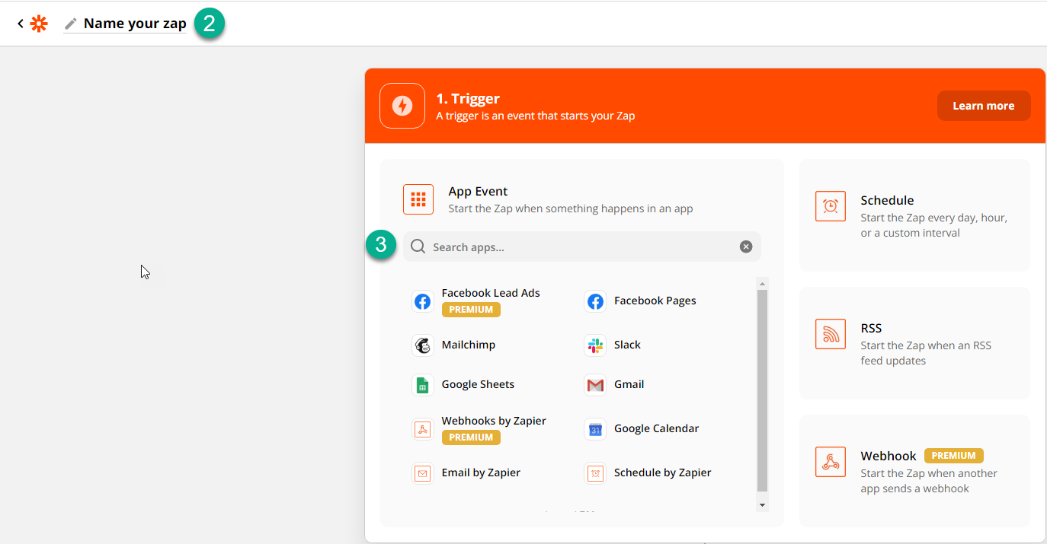
Task: Edit the 'Name your zap' title
Action: 135,24
